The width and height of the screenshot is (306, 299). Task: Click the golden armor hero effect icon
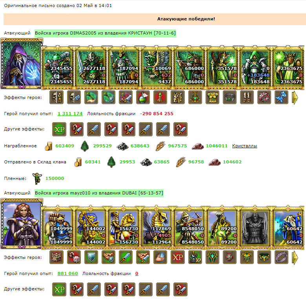[x=212, y=97]
